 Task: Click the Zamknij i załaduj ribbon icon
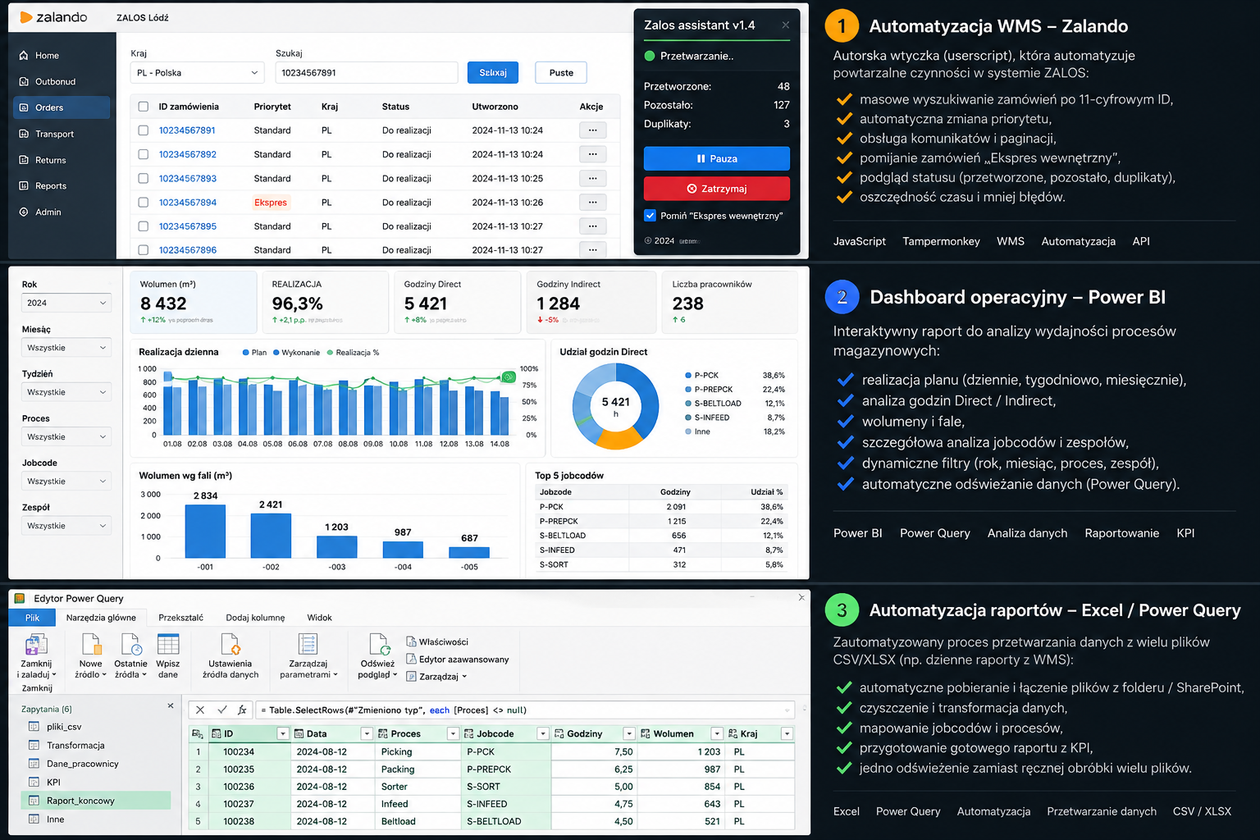(36, 644)
